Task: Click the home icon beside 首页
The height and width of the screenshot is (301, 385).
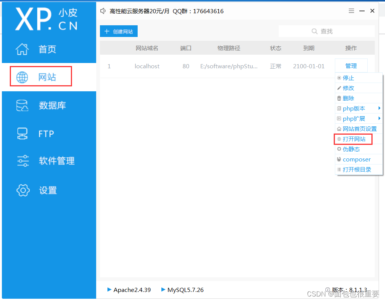Action: tap(22, 49)
